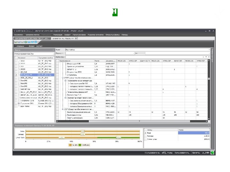Collapse the Прогресс cargo chart panel chevron

(x=209, y=125)
